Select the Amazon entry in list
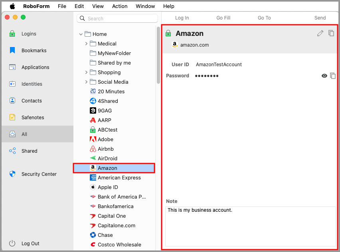 114,168
